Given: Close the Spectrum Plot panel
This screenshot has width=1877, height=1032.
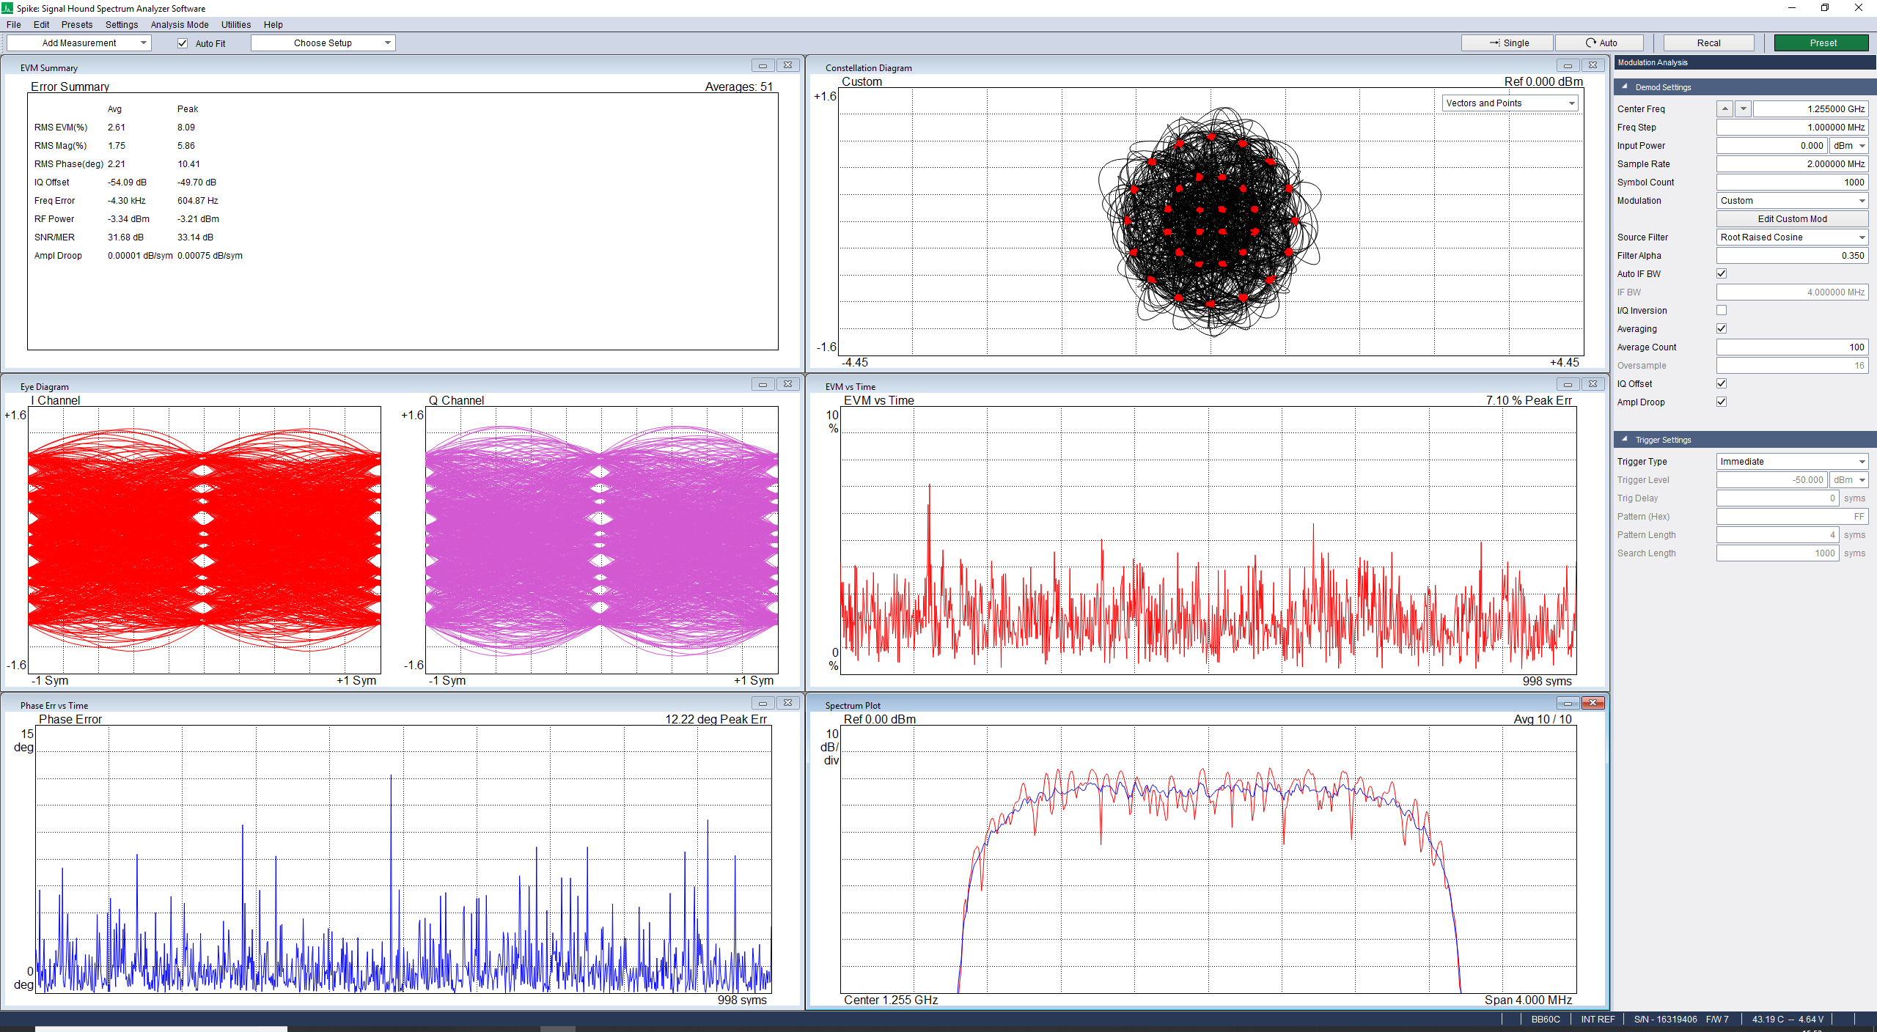Looking at the screenshot, I should (x=1593, y=703).
